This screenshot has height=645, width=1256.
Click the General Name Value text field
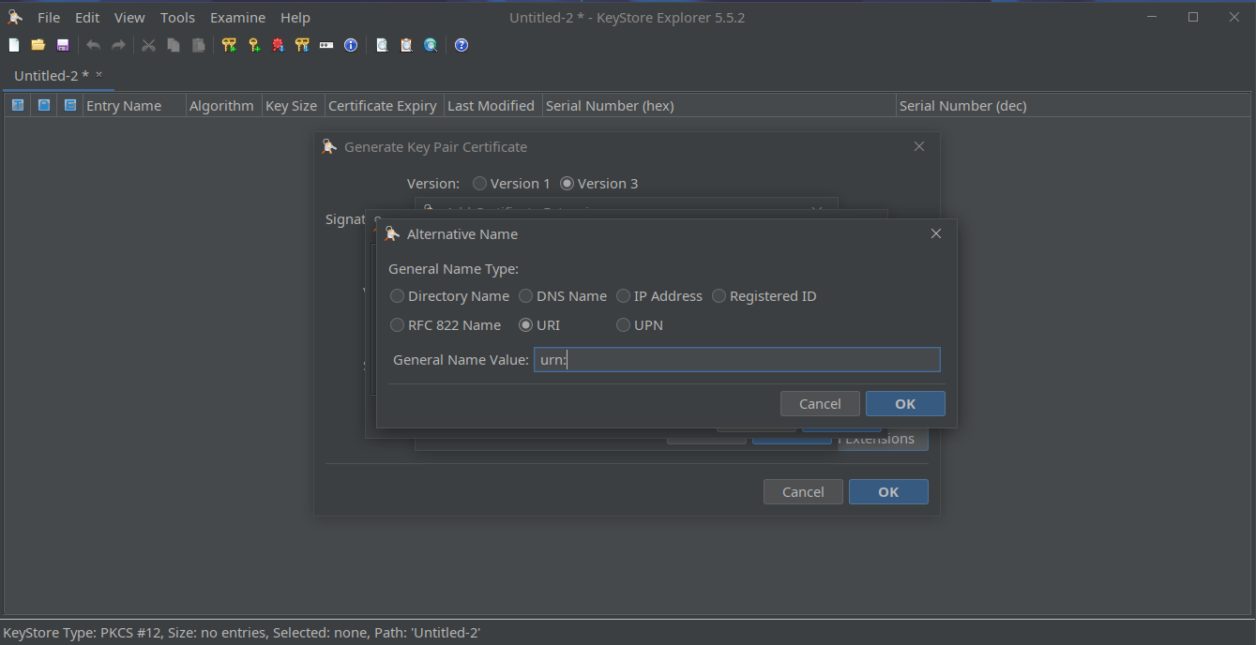click(x=736, y=360)
